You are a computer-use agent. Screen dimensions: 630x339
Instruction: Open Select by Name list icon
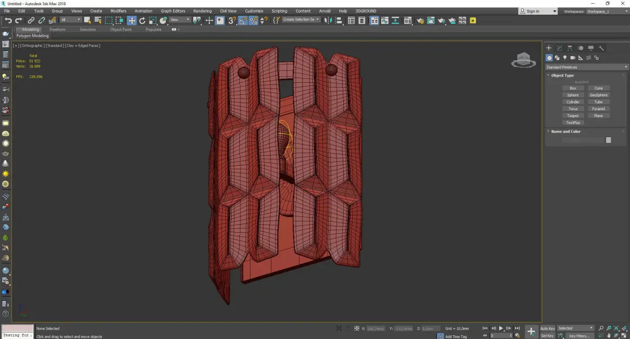(98, 20)
